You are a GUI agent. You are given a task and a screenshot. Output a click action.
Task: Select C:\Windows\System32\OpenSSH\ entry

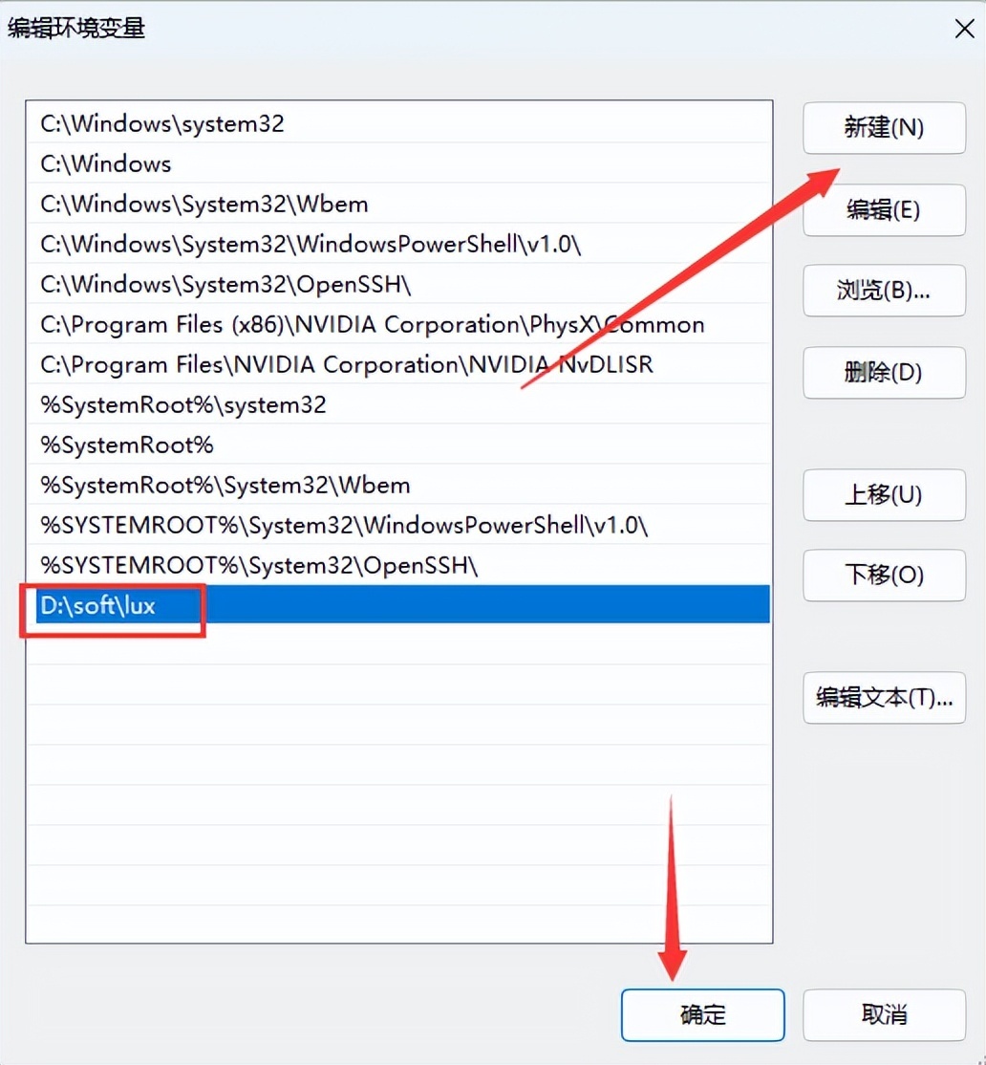click(x=398, y=284)
